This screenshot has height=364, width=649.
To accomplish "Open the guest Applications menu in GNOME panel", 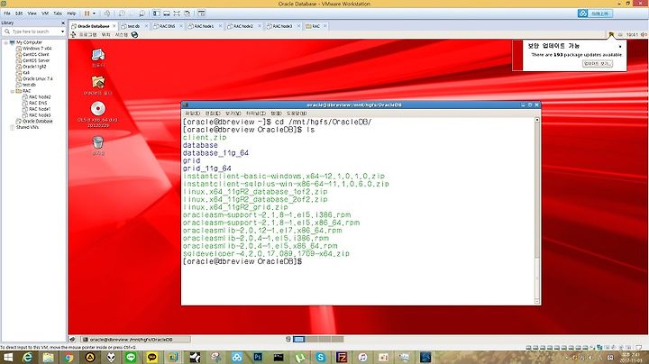I will point(87,35).
